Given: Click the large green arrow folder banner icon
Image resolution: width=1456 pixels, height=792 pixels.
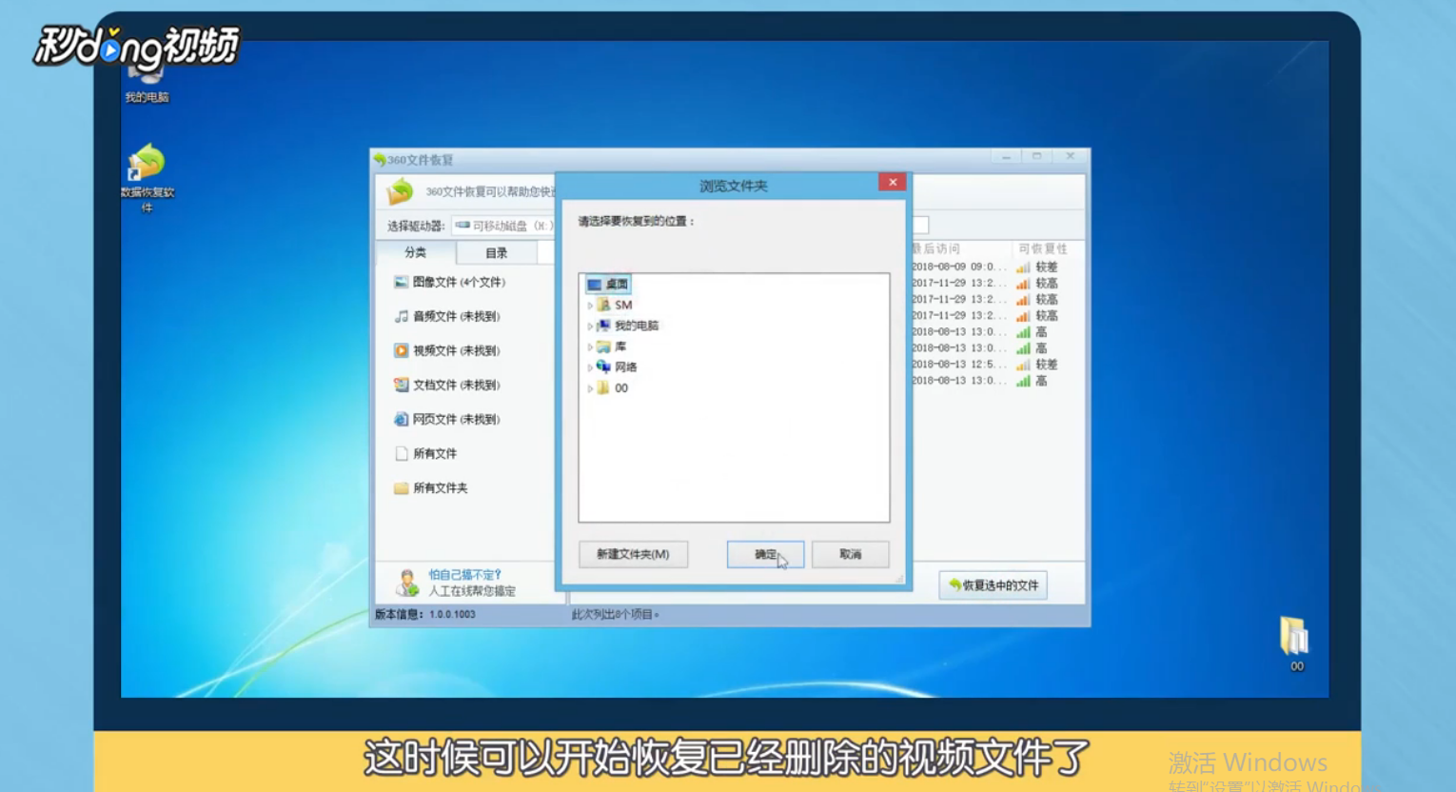Looking at the screenshot, I should click(x=401, y=191).
